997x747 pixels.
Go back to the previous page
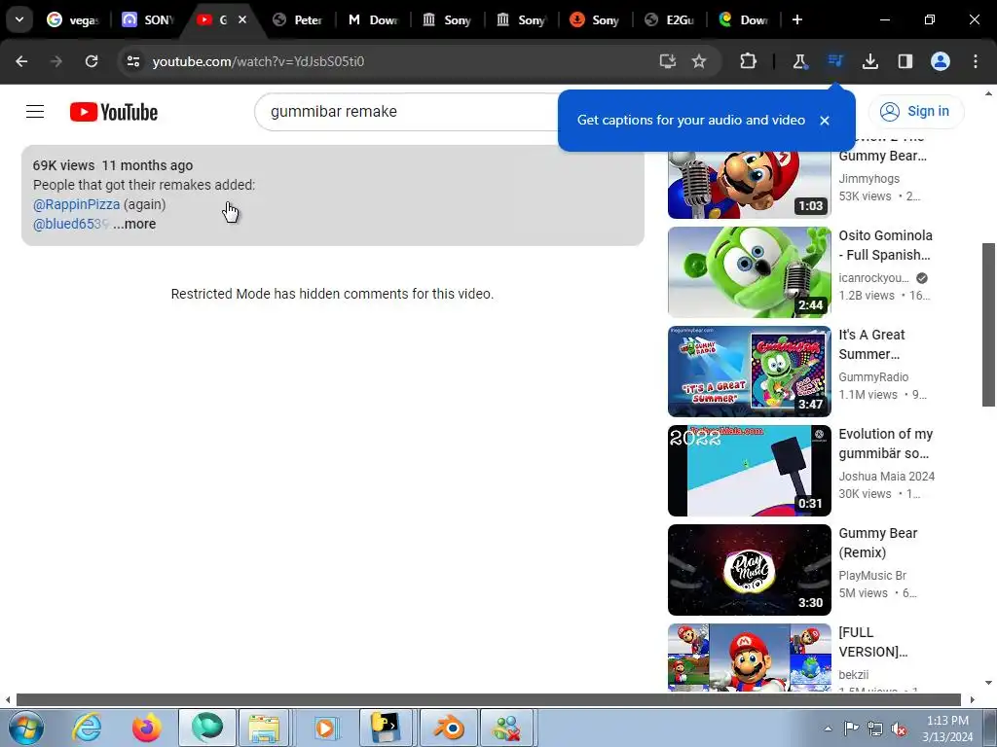pyautogui.click(x=21, y=61)
